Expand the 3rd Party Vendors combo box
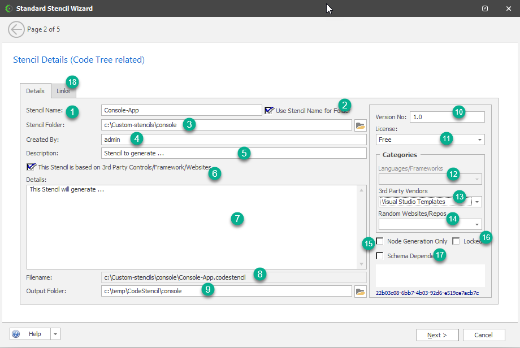This screenshot has height=348, width=520. 477,202
